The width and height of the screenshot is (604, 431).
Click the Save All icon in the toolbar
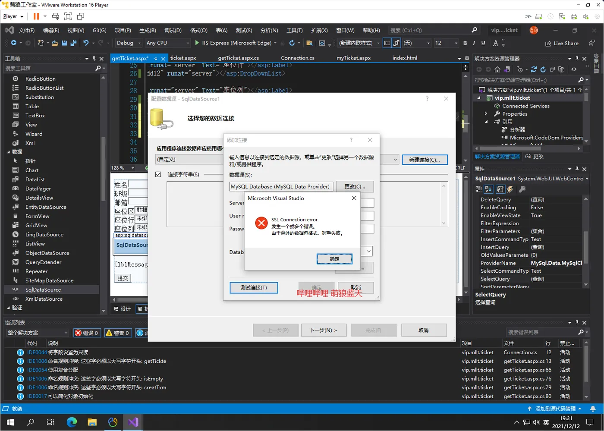coord(73,43)
